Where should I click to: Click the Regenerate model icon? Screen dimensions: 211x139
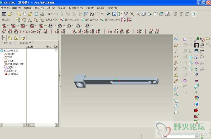[85, 14]
